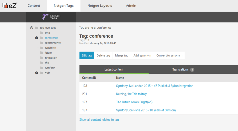Viewport: 238px width, 131px height.
Task: Click the Content ID column header
Action: click(89, 78)
